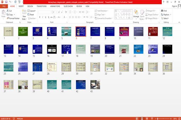Click the Paste clipboard icon
The width and height of the screenshot is (181, 120).
point(3,12)
